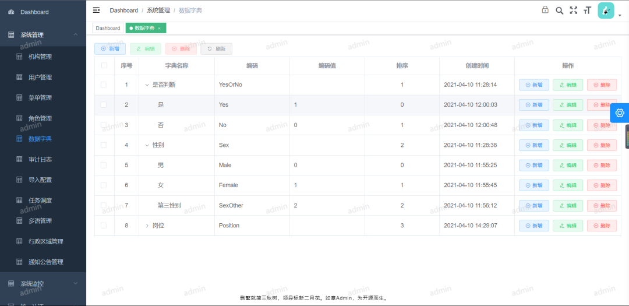
Task: Expand the 岗位 tree row
Action: click(147, 226)
